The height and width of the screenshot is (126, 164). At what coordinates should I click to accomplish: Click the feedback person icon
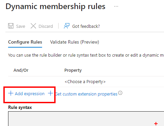(x=67, y=26)
